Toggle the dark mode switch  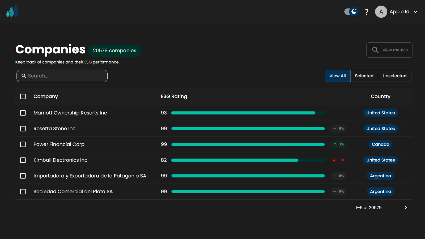point(351,12)
